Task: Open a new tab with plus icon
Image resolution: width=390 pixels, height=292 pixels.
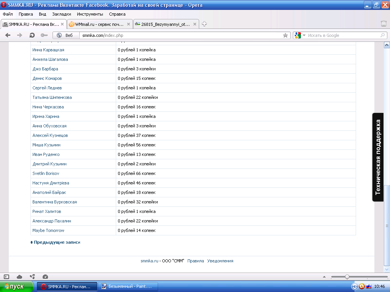Action: pyautogui.click(x=204, y=24)
